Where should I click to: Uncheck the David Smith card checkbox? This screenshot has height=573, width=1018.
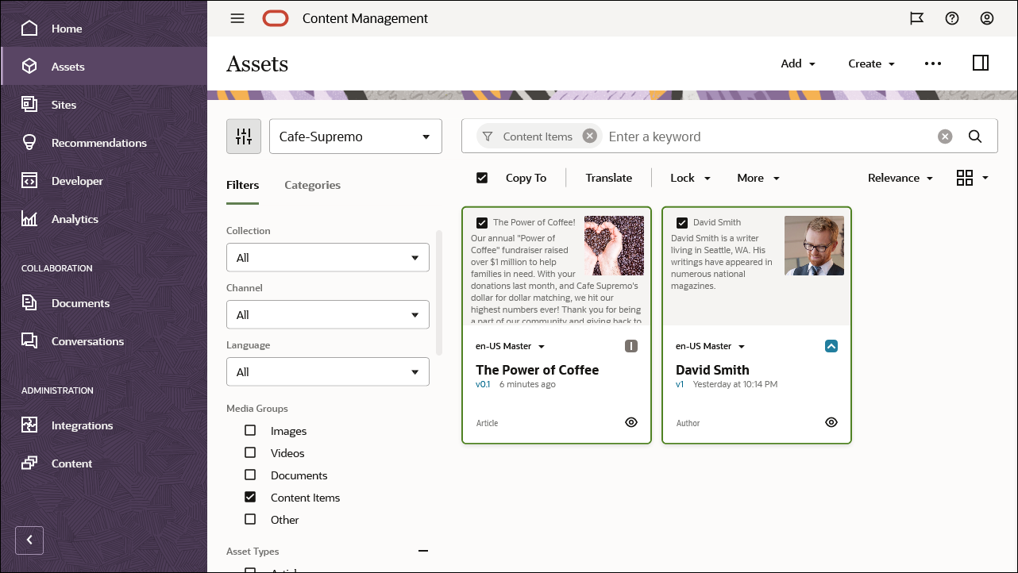click(x=682, y=222)
